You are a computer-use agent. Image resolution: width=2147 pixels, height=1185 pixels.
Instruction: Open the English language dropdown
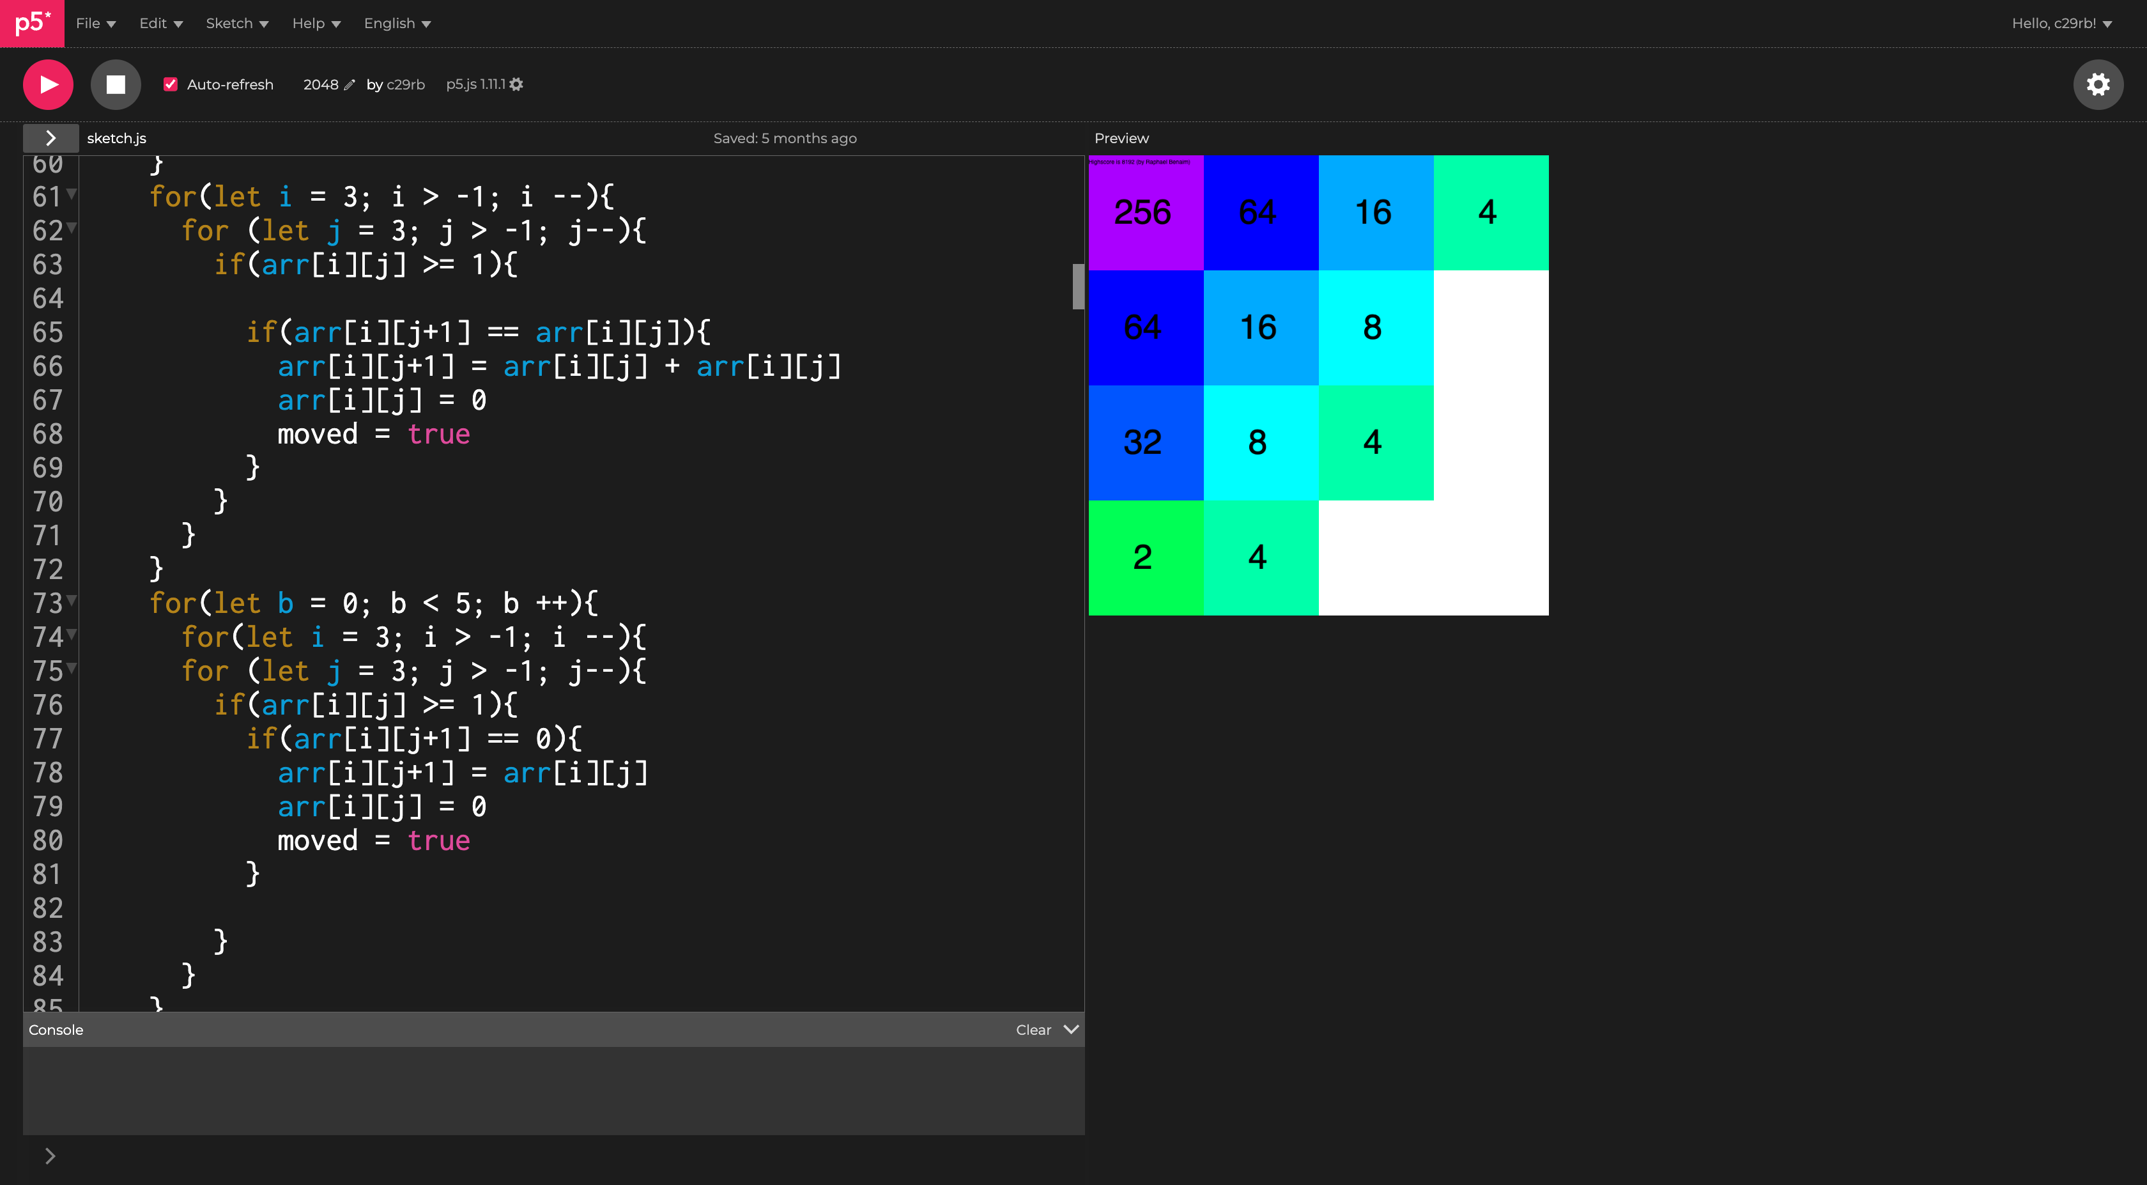click(x=397, y=24)
